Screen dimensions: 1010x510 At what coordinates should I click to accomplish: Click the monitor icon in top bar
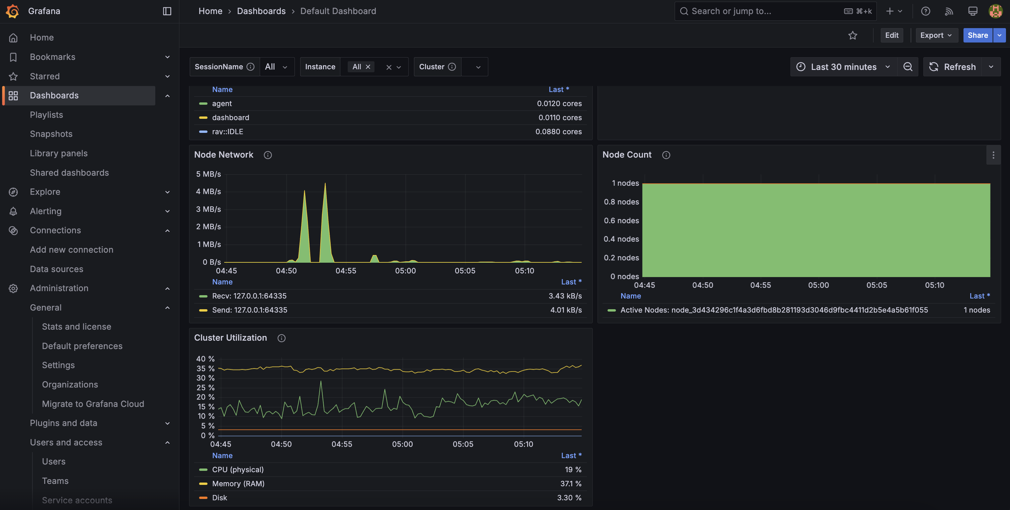tap(973, 11)
